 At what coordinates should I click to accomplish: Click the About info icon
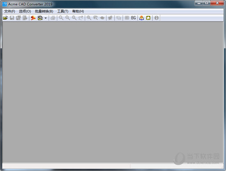[157, 18]
